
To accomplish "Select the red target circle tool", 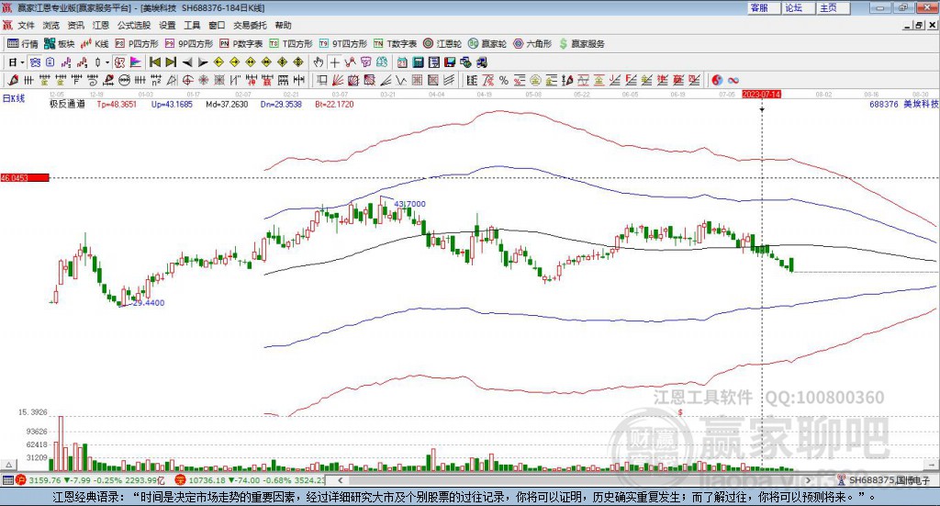I will click(187, 80).
